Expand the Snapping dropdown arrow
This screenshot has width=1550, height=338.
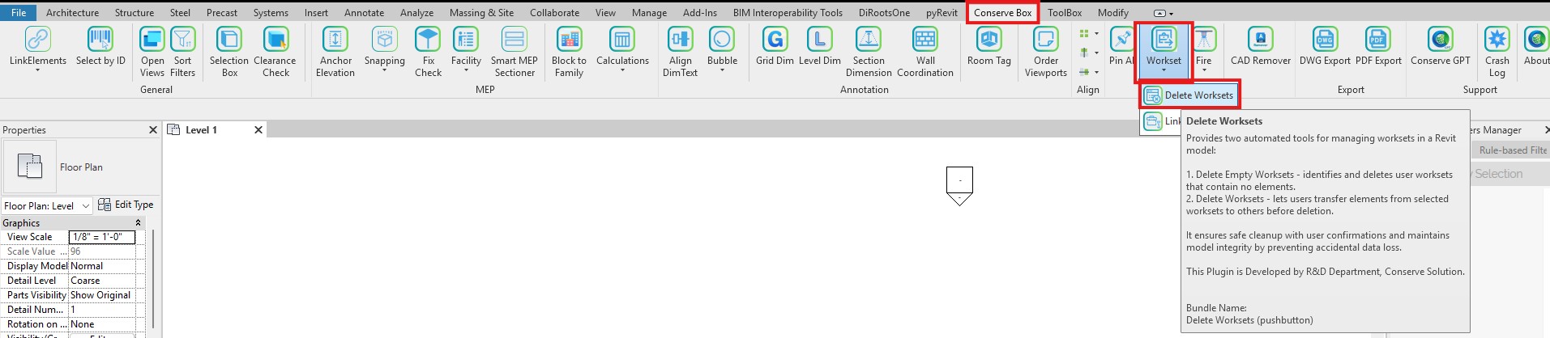click(x=384, y=71)
